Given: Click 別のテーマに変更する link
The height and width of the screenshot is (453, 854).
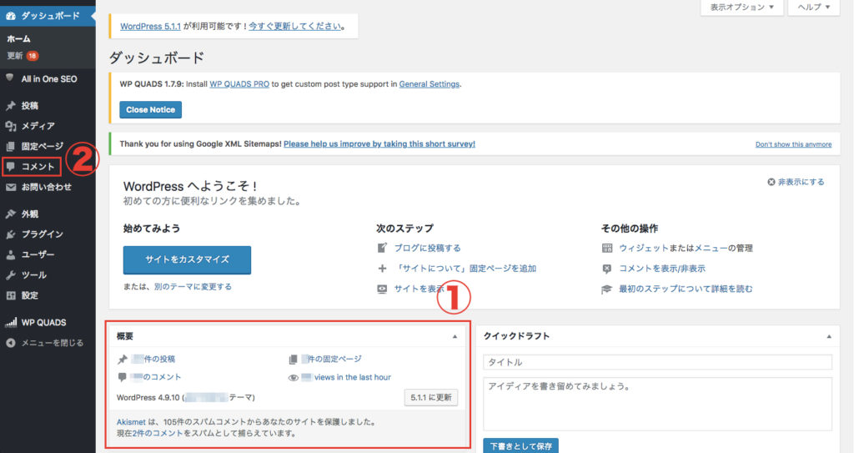Looking at the screenshot, I should [193, 287].
